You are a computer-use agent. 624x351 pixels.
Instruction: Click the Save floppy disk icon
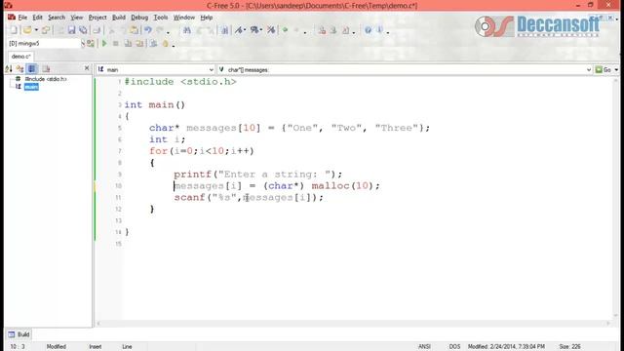tap(71, 30)
